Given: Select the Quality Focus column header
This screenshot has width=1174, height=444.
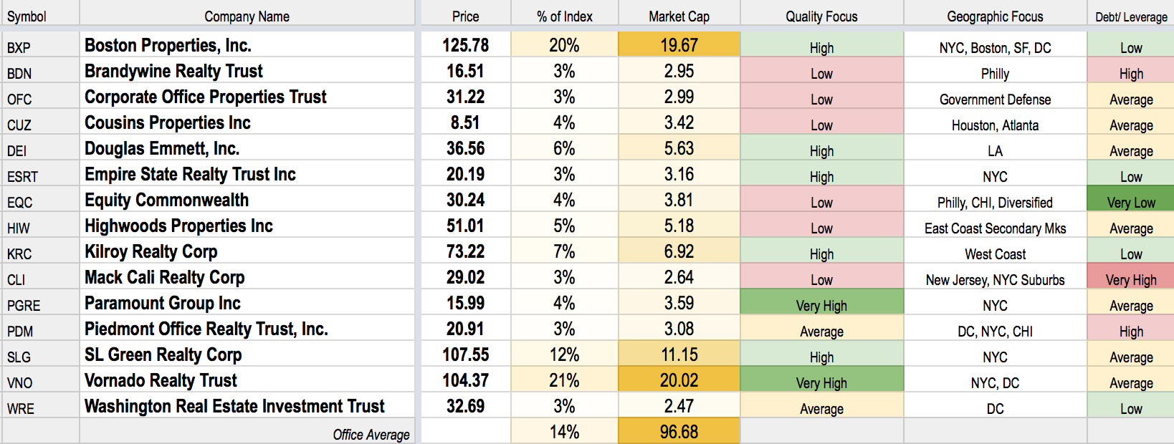Looking at the screenshot, I should click(x=821, y=14).
